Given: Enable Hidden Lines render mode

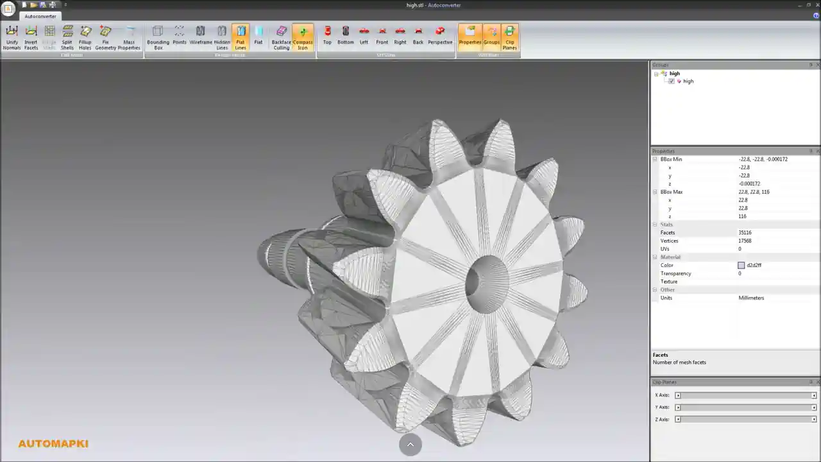Looking at the screenshot, I should [x=222, y=37].
